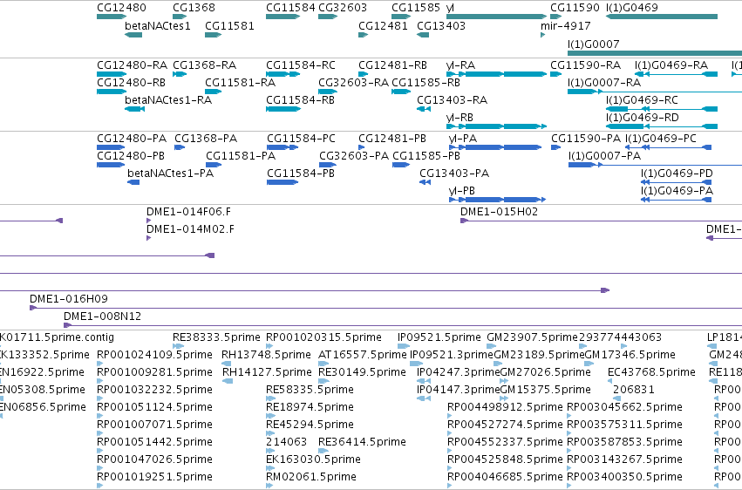Click clone DME1-014F06.F
Viewport: 742px width, 490px height.
coord(189,212)
